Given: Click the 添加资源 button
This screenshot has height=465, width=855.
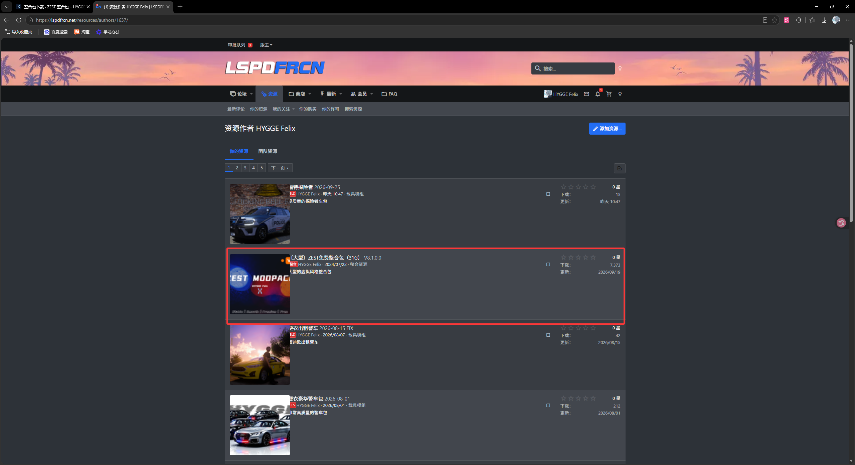Looking at the screenshot, I should click(607, 129).
